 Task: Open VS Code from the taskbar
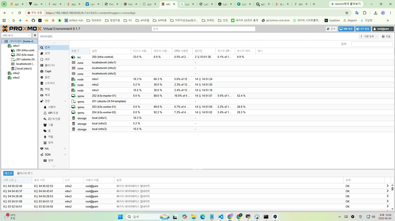[221, 217]
